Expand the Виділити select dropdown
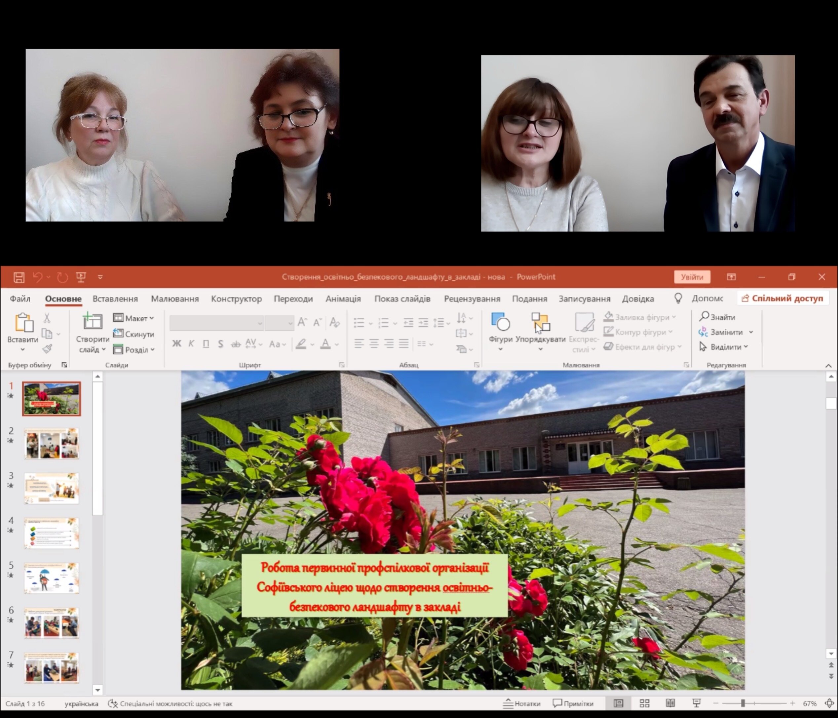The width and height of the screenshot is (838, 718). pos(725,347)
